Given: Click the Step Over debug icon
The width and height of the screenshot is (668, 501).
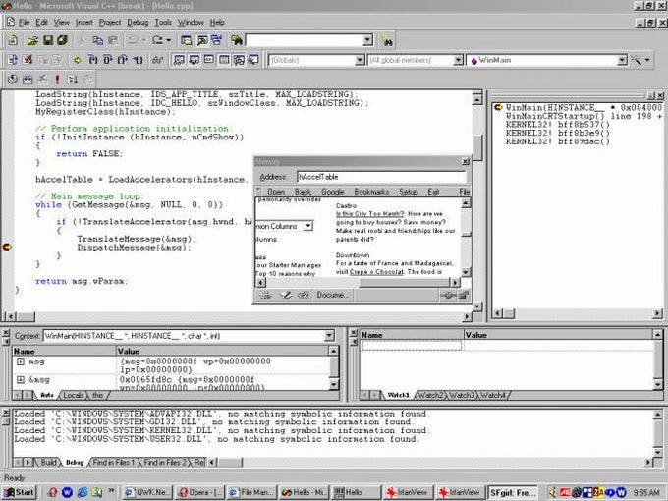Looking at the screenshot, I should [108, 60].
